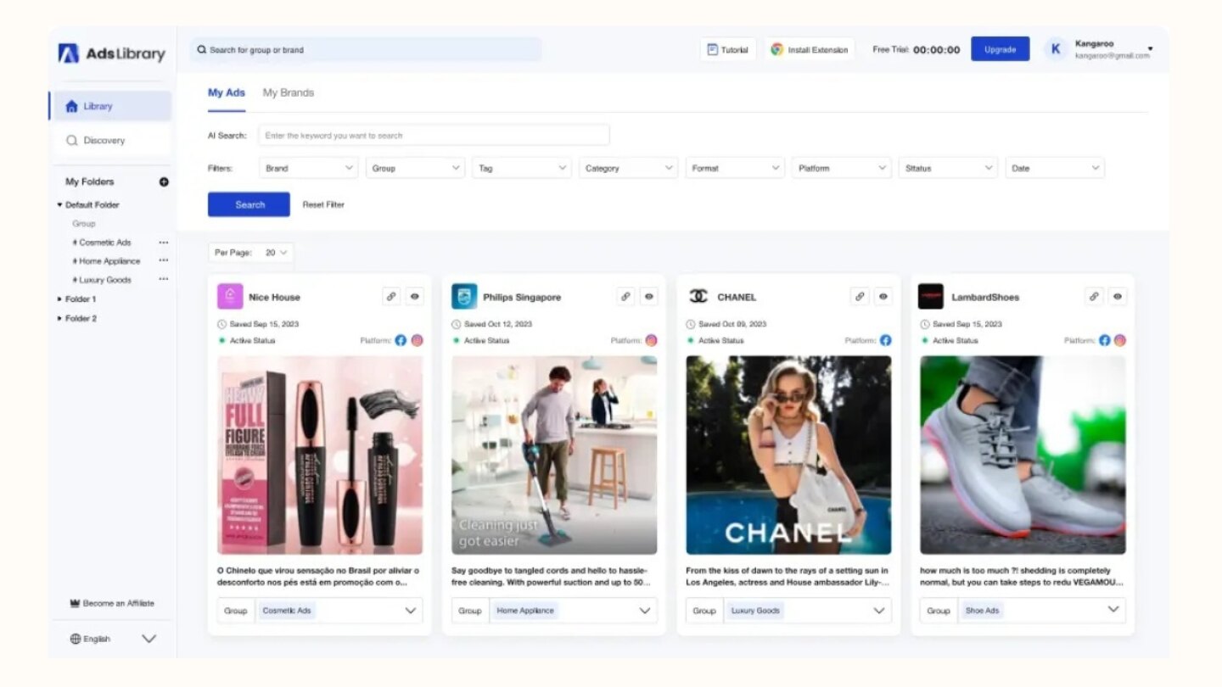This screenshot has height=687, width=1222.
Task: Click Facebook platform icon on CHANEL card
Action: coord(885,340)
